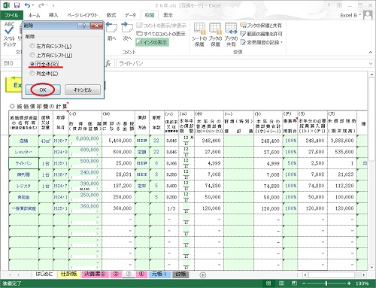Collapse the ribbon with the chevron

click(370, 52)
